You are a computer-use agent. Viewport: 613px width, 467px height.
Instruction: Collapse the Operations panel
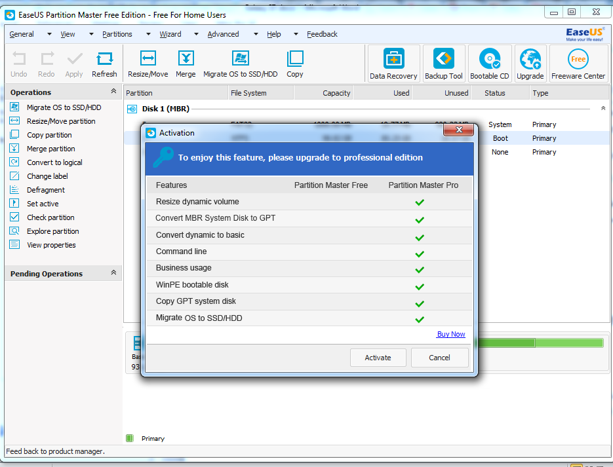coord(113,92)
